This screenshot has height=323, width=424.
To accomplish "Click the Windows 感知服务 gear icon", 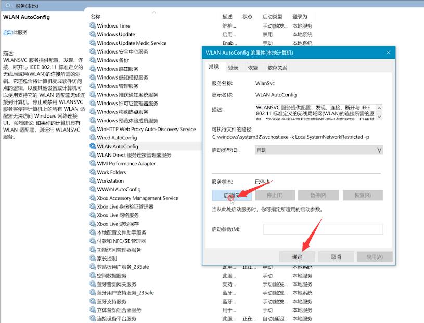I will point(93,69).
